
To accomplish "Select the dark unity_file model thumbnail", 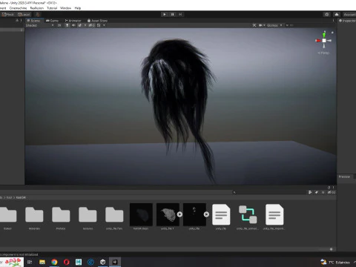I will coord(194,214).
